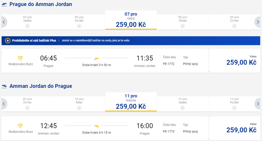Screen dimensions: 262x141
Task: Show later return dates with right arrow
Action: (x=258, y=104)
